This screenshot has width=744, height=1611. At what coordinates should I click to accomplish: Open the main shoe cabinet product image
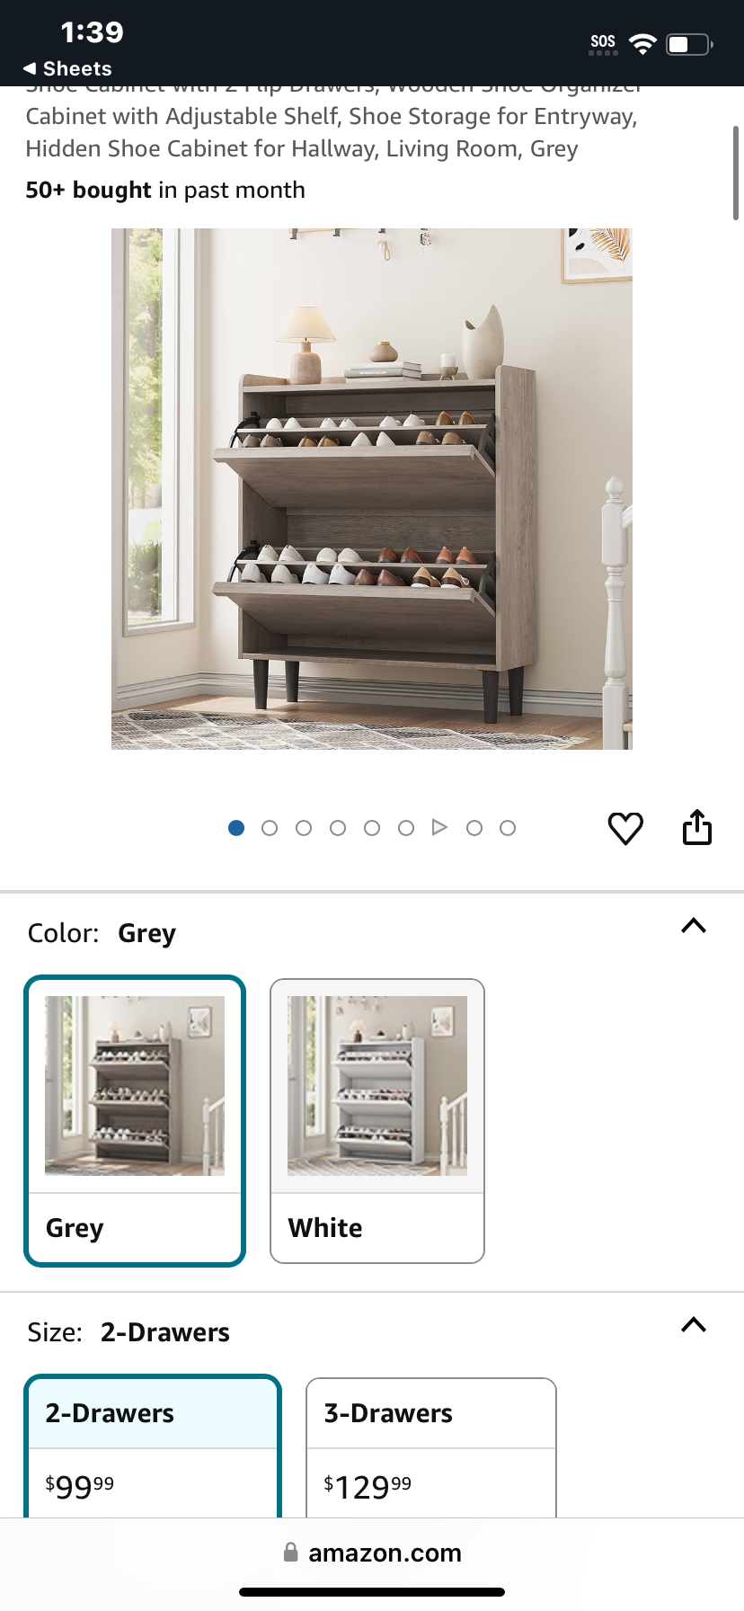pos(372,488)
